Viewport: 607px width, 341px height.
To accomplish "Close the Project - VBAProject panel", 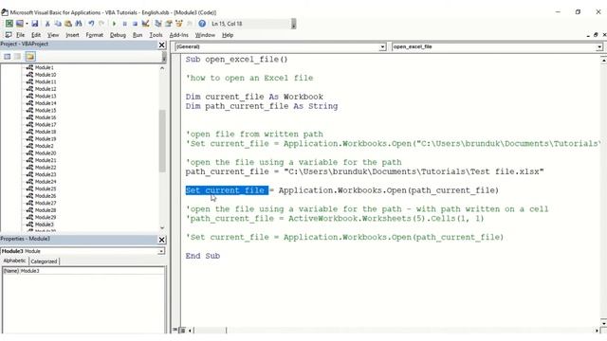I will pos(162,45).
